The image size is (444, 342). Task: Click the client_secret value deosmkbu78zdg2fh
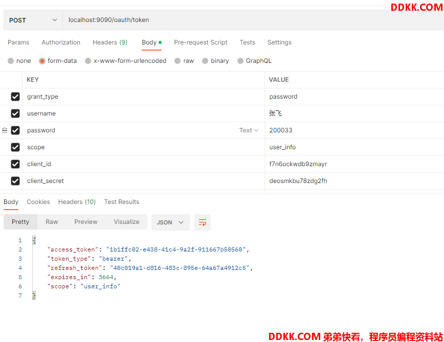[x=298, y=181]
